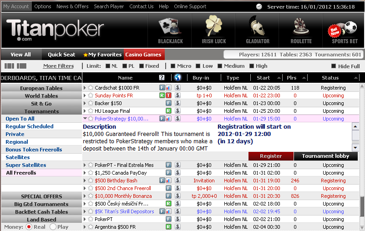Open the My Account menu

pyautogui.click(x=16, y=6)
